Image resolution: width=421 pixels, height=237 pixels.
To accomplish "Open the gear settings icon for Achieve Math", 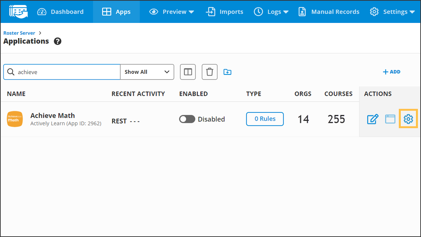I will point(408,119).
